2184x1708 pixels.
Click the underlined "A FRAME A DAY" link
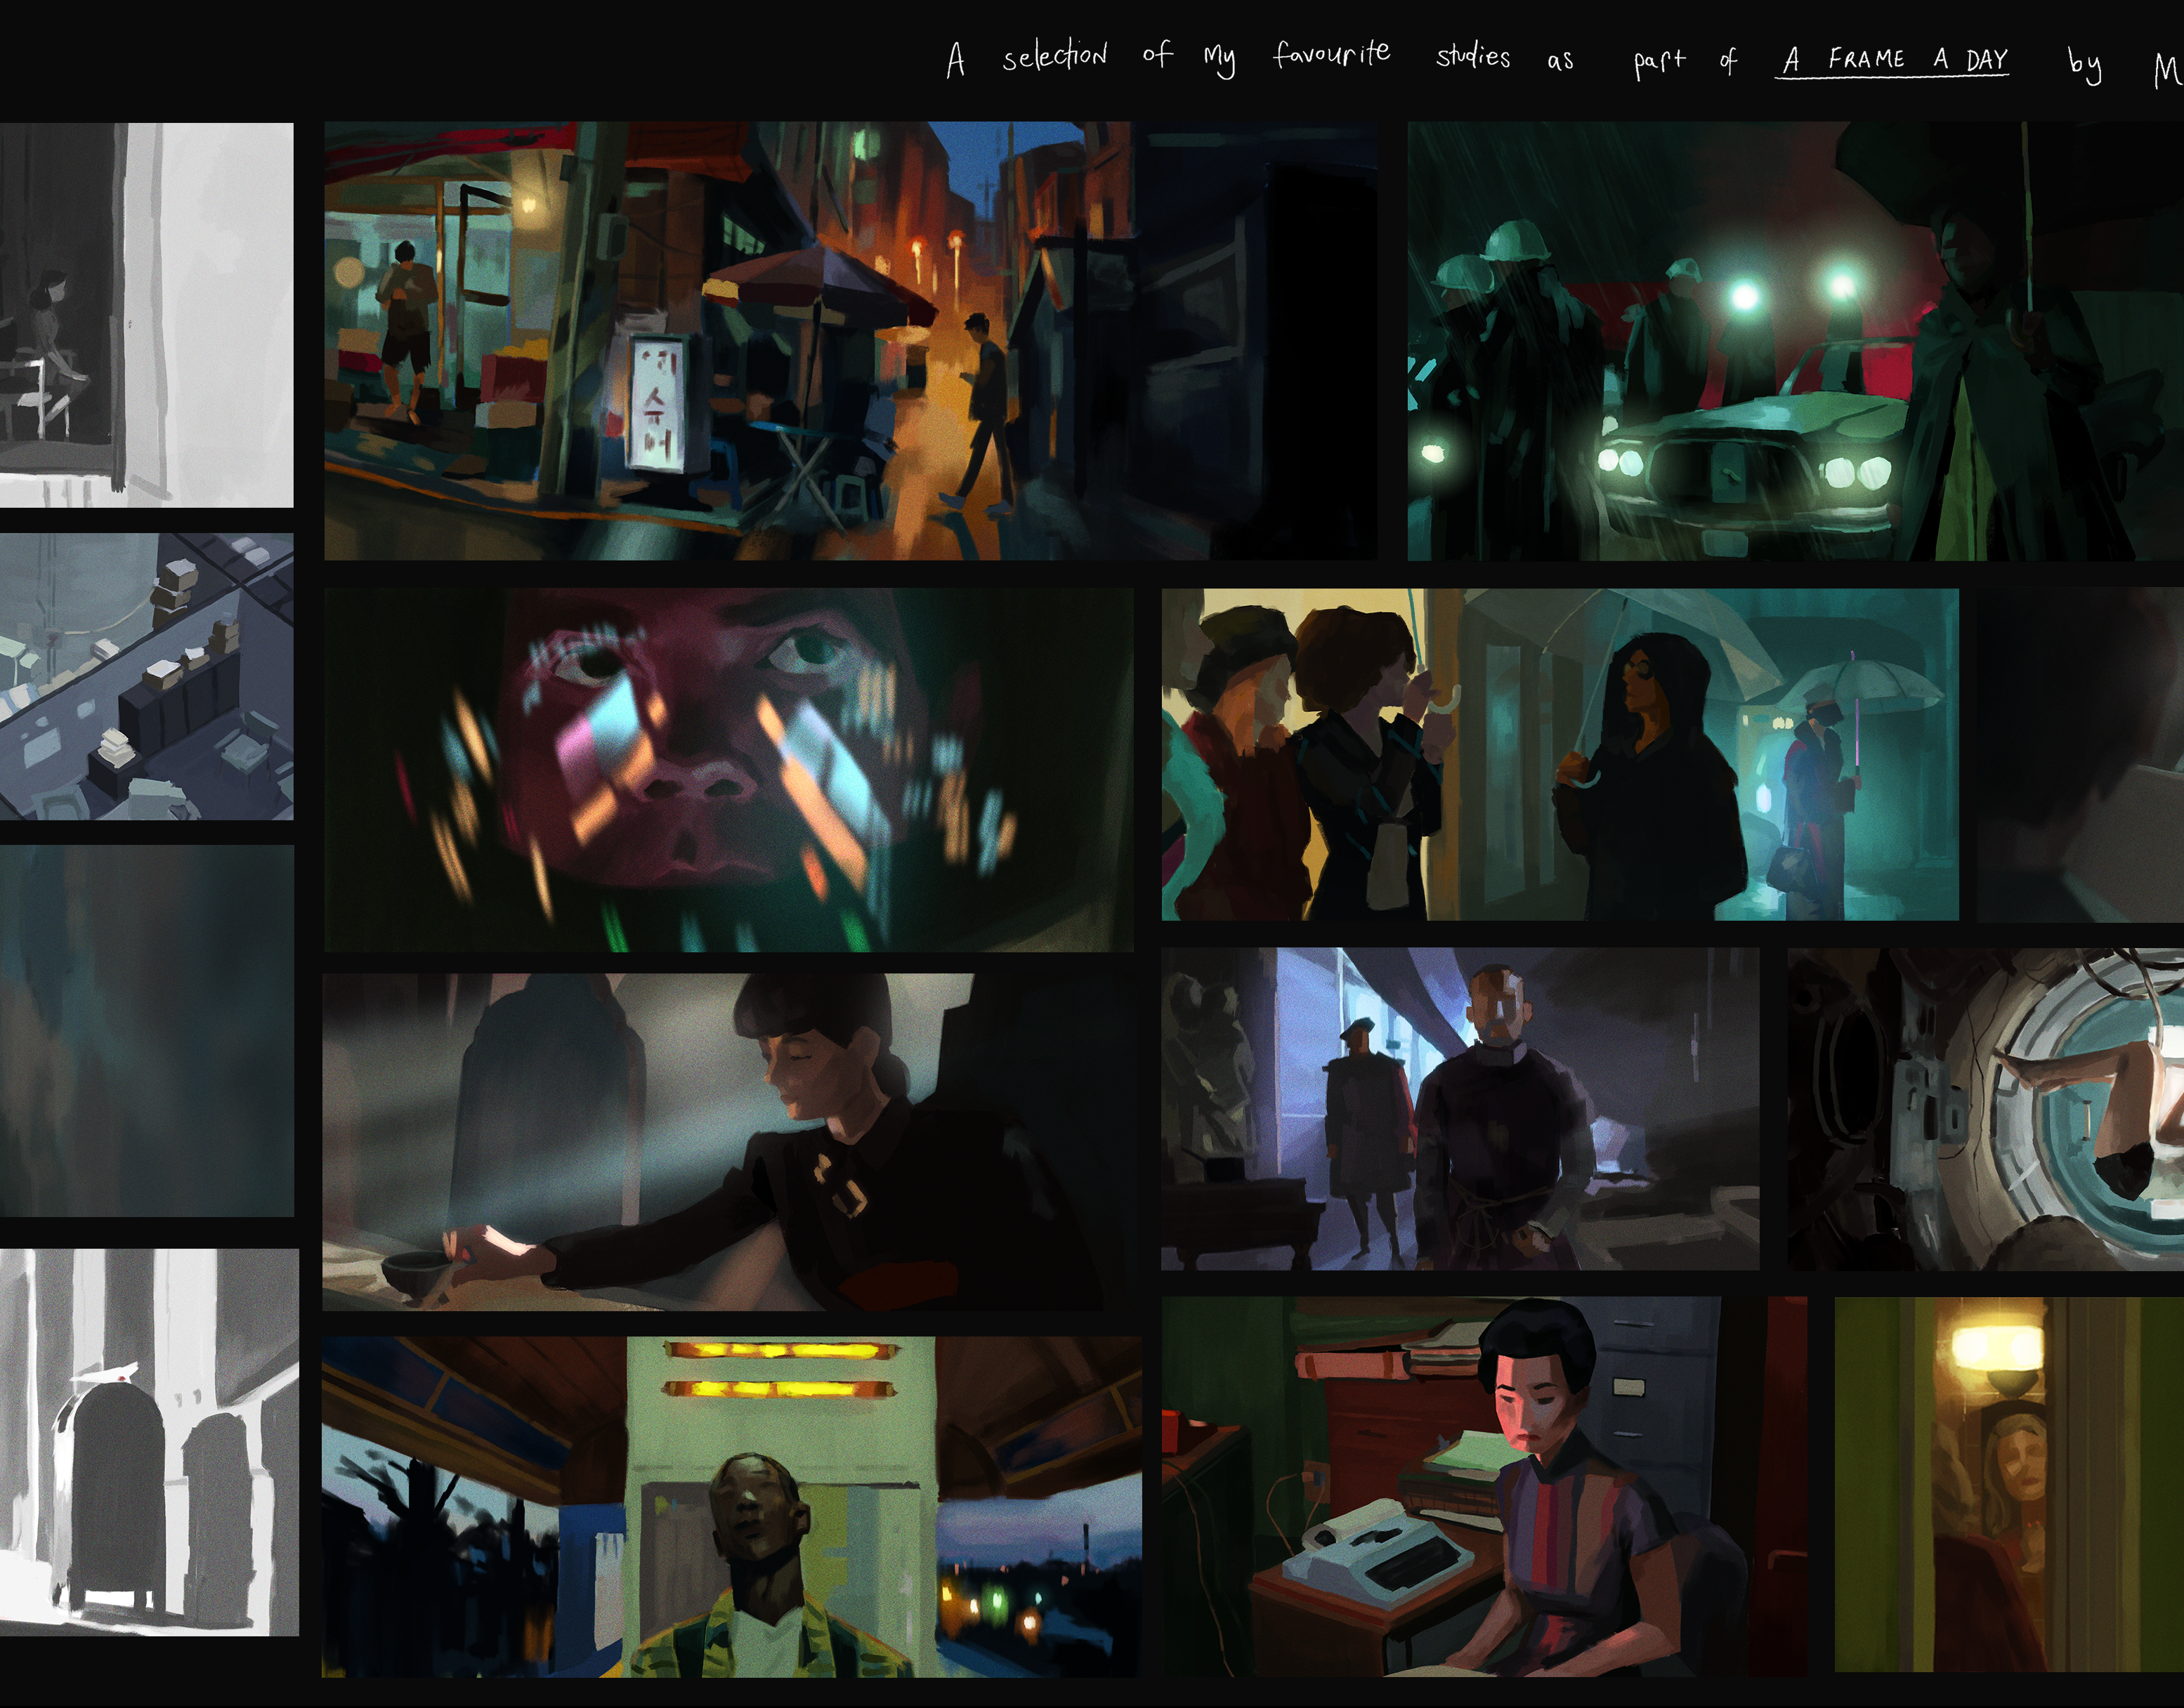click(1891, 60)
